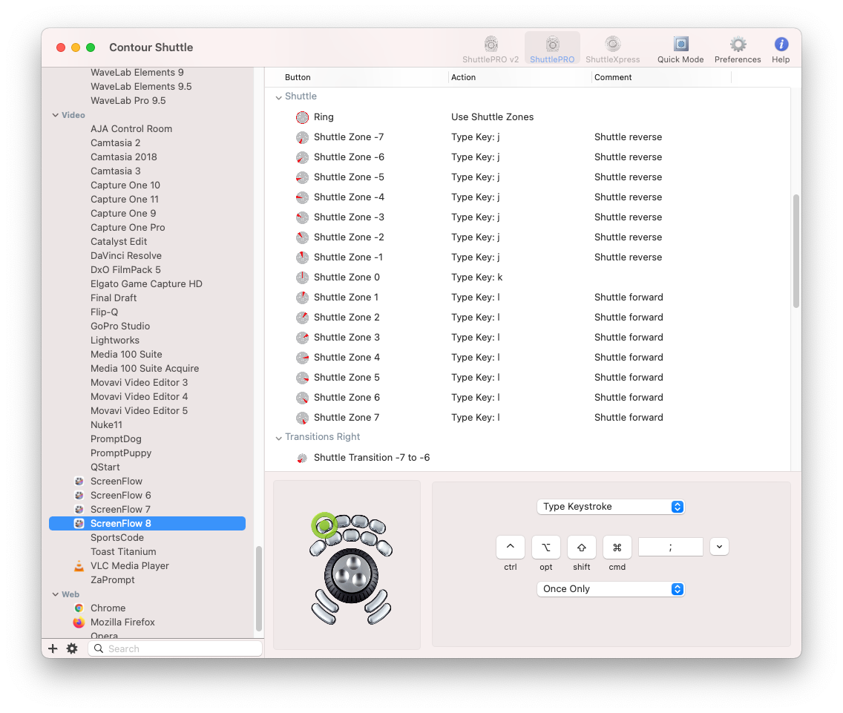Open Quick Mode

tap(680, 50)
